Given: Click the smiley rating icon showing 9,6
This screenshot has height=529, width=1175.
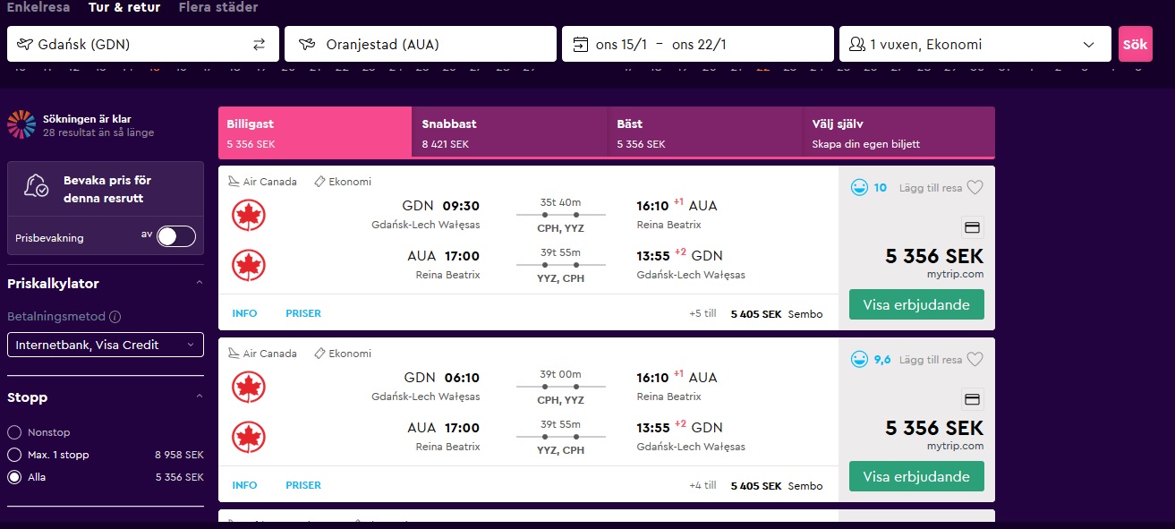Looking at the screenshot, I should coord(859,359).
